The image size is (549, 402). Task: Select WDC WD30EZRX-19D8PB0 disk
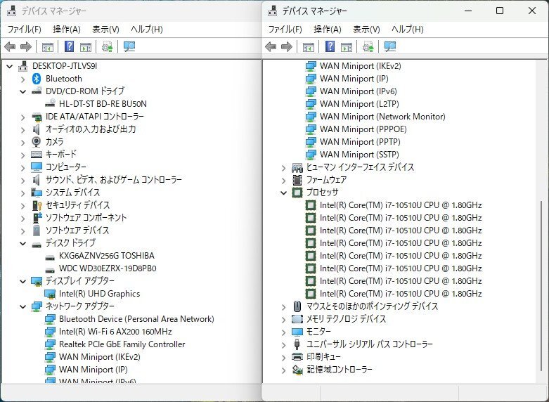pos(108,268)
